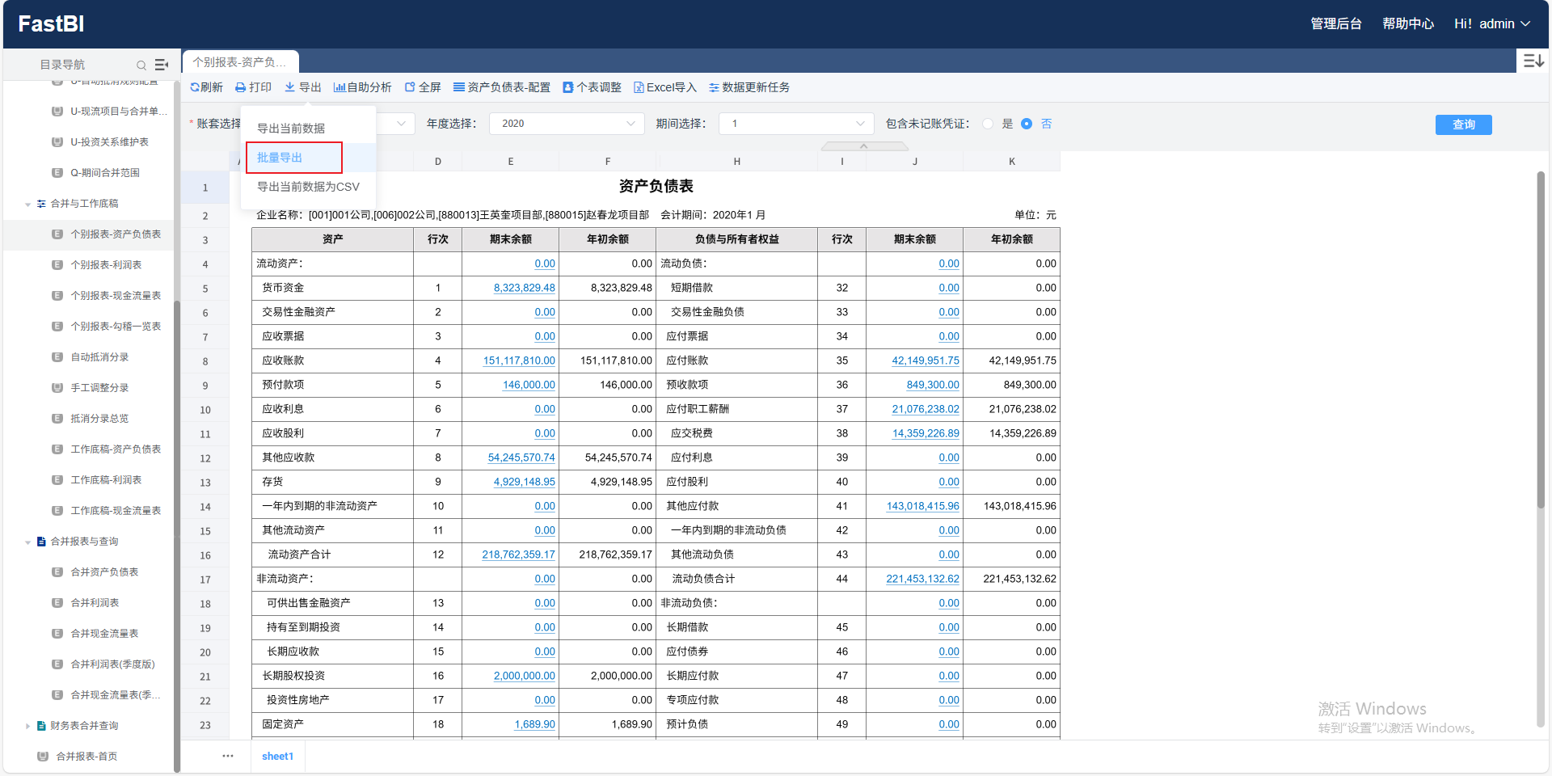1552x776 pixels.
Task: Click the blue 查询 button
Action: click(x=1463, y=124)
